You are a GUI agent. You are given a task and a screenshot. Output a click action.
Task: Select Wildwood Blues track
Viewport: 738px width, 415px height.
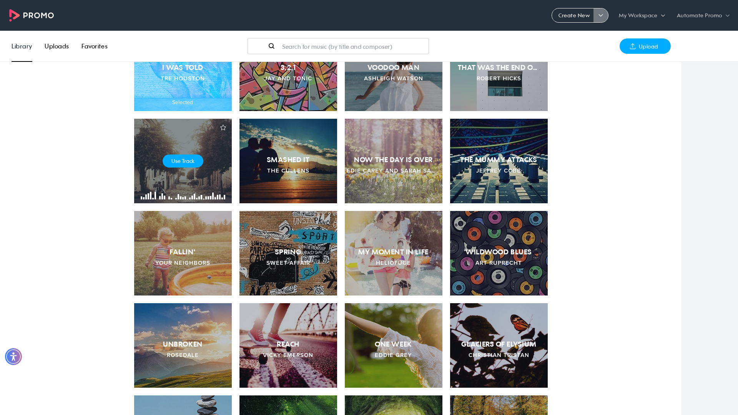(x=499, y=253)
